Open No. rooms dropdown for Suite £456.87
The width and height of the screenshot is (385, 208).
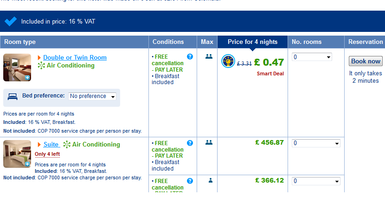(x=316, y=143)
